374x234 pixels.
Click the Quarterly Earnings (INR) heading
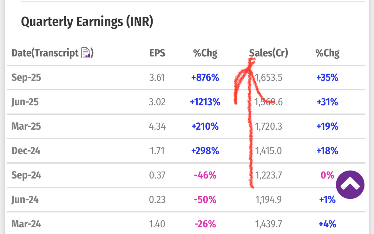(x=87, y=22)
